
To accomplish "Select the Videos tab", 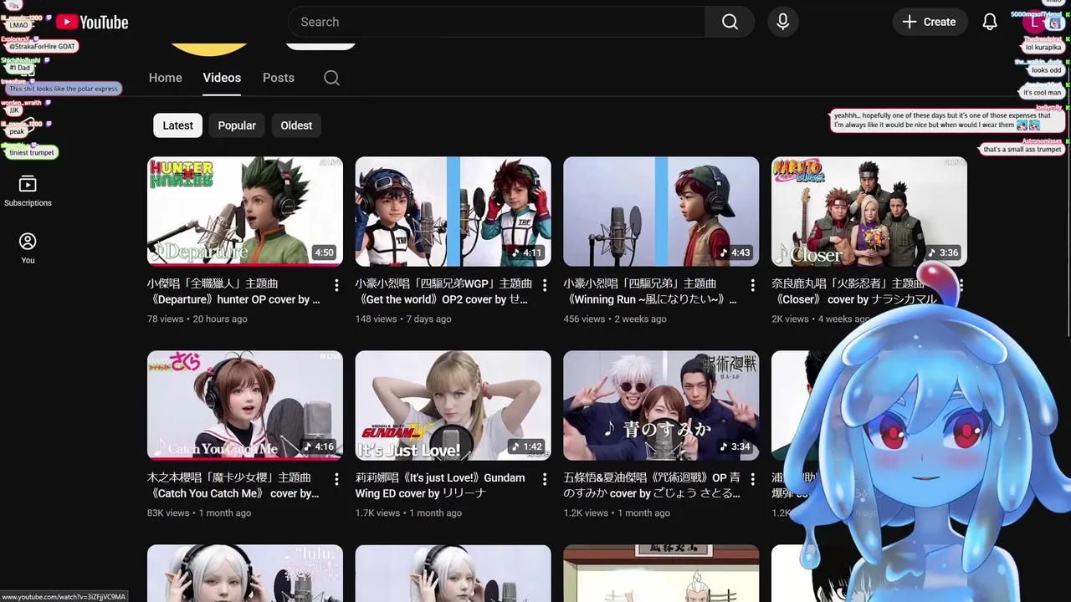I will pos(222,78).
